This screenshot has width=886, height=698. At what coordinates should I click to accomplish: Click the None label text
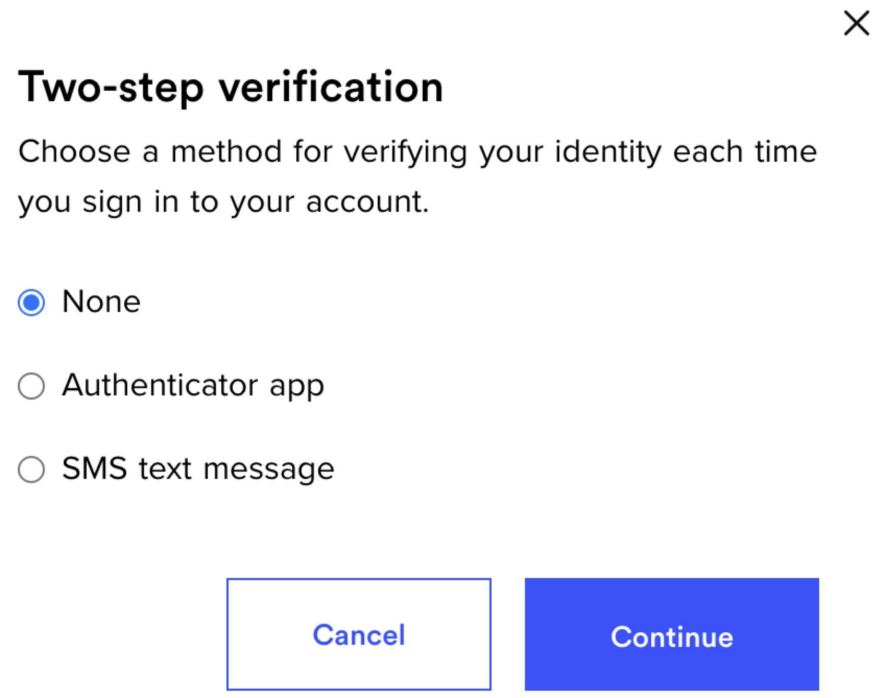click(101, 302)
